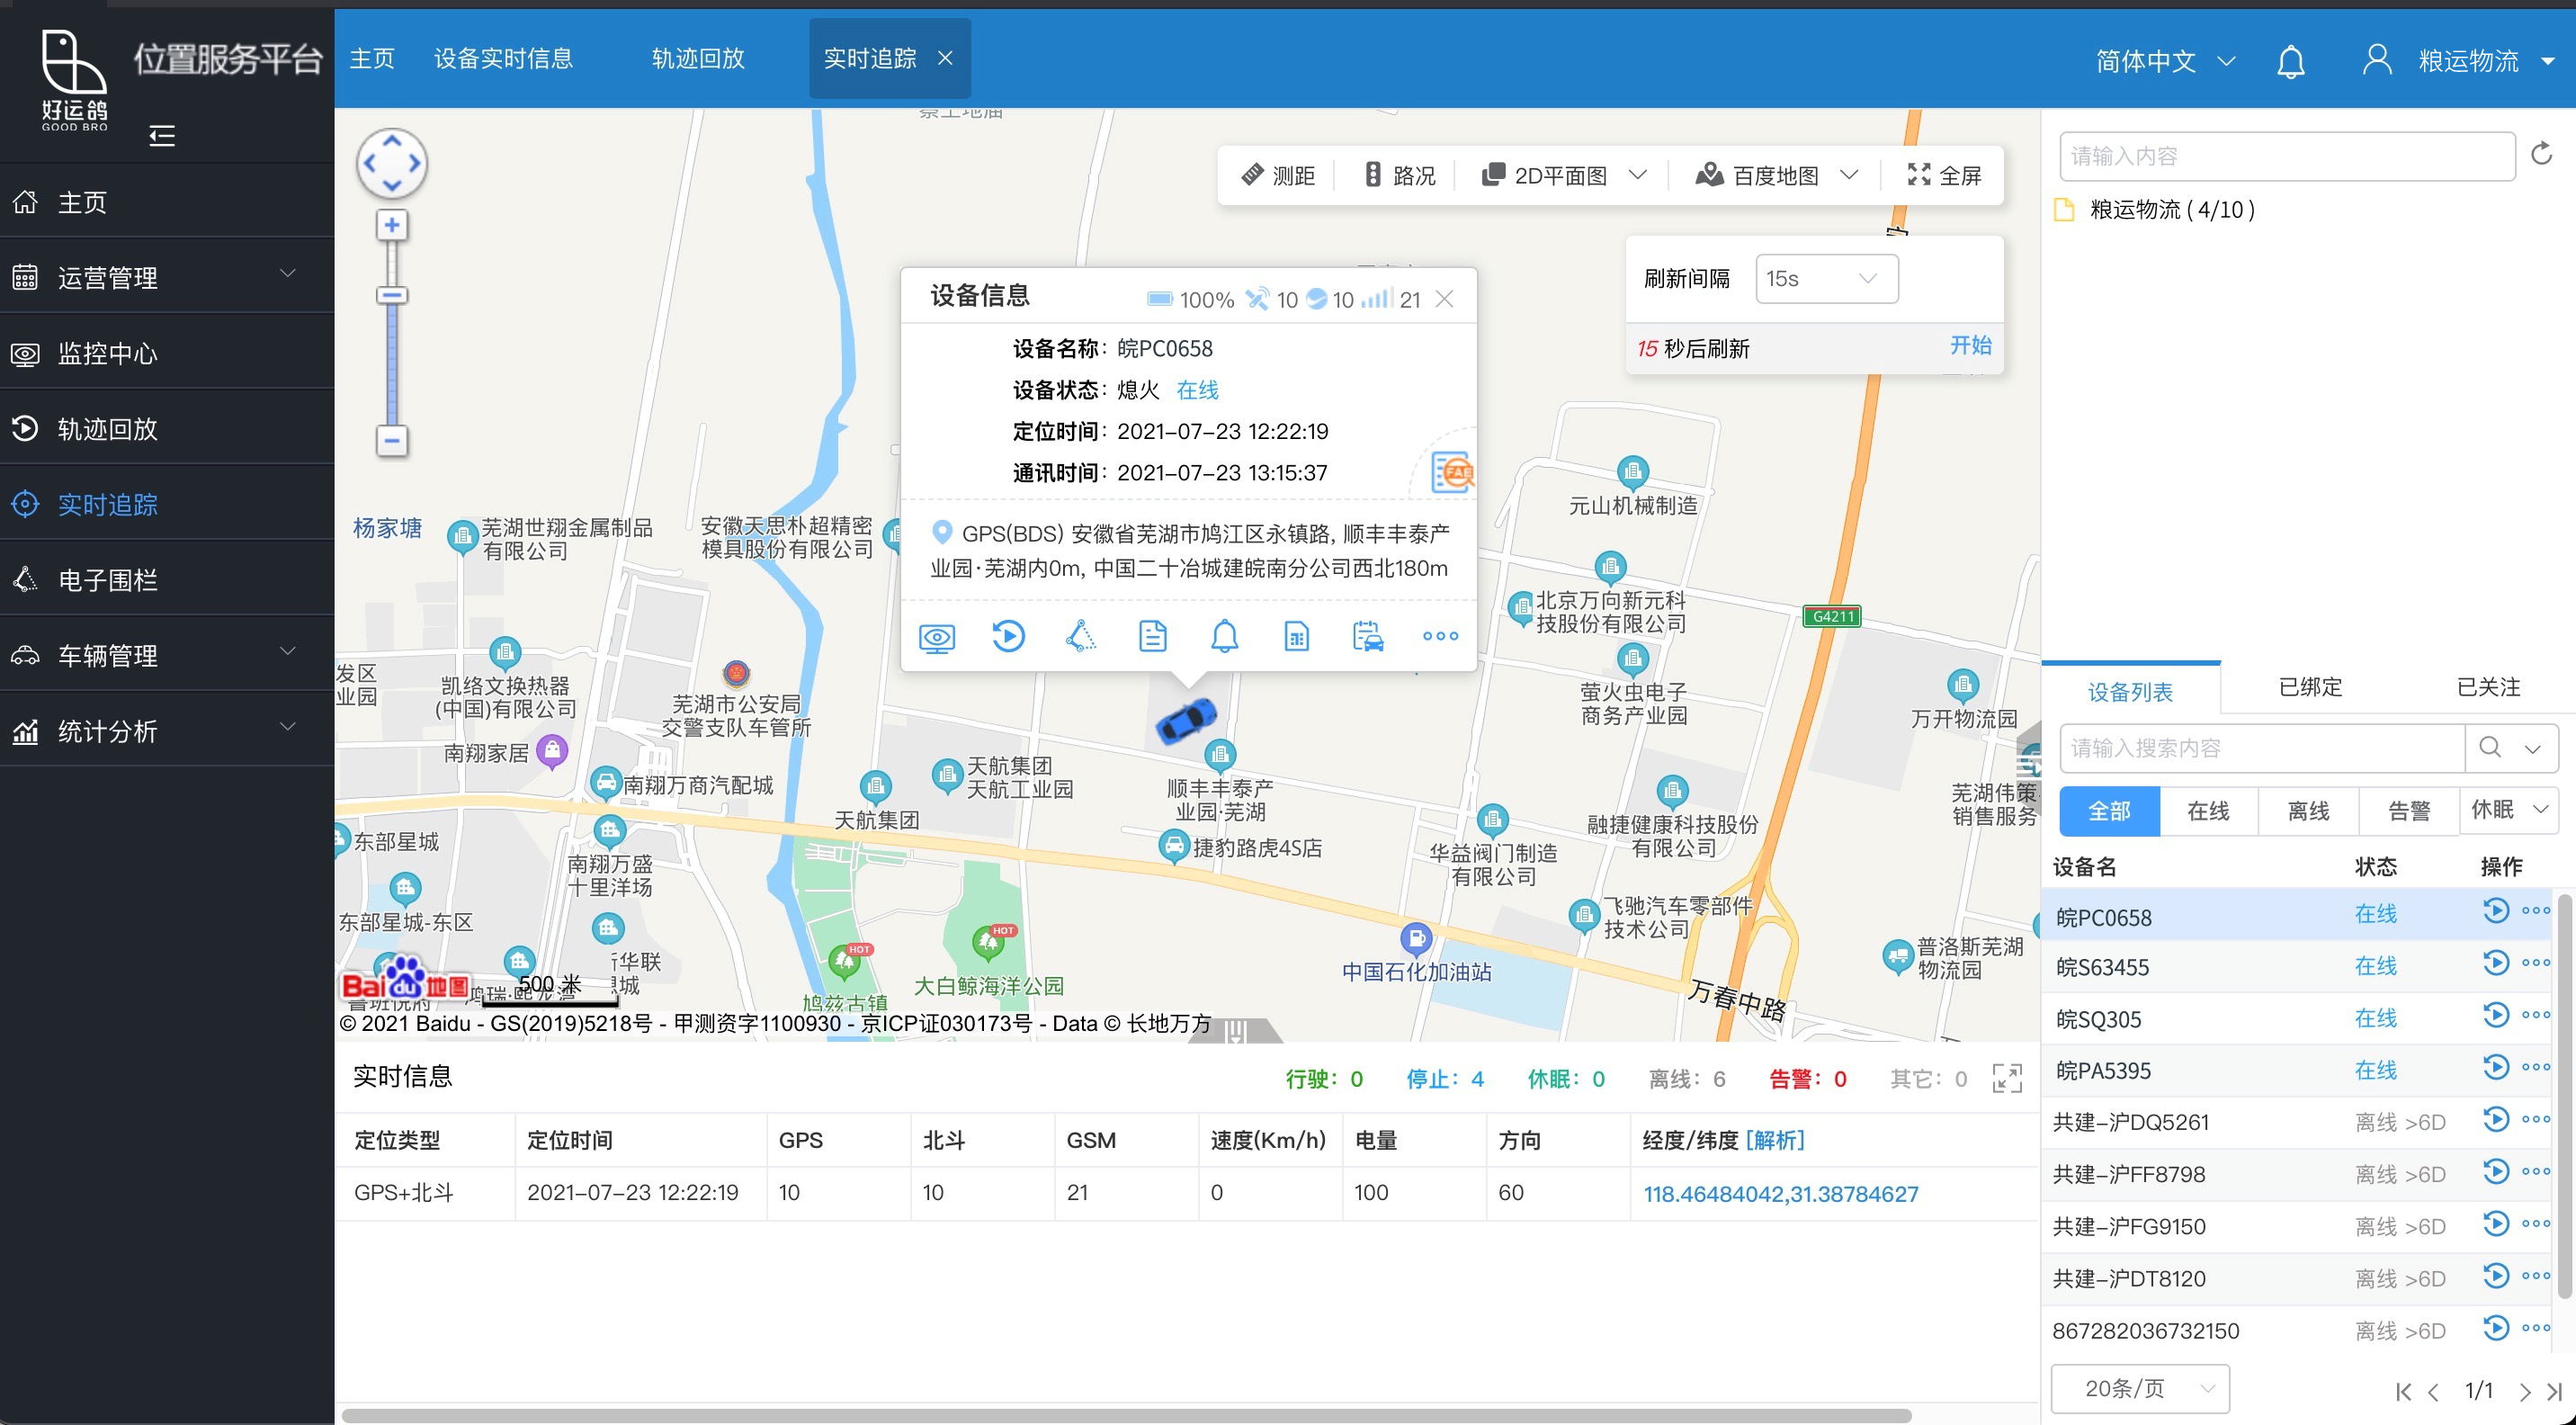Open the real-time monitoring eye icon in popup
Screen dimensions: 2576x1425
click(936, 636)
